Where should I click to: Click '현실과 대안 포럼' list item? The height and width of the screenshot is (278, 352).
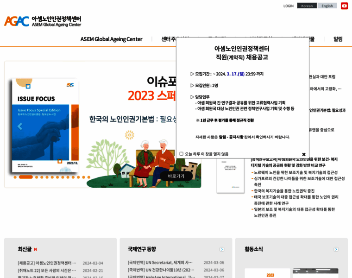[322, 77]
